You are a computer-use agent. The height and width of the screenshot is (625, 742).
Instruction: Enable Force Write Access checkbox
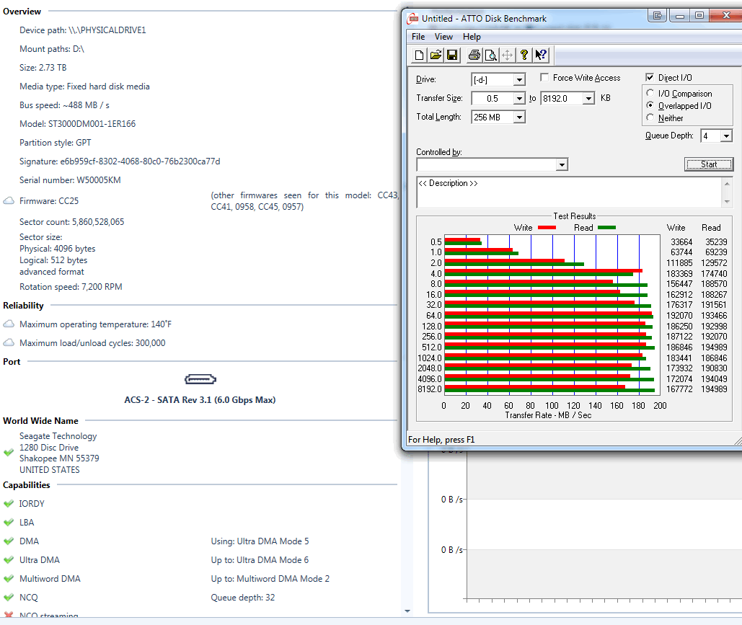pyautogui.click(x=545, y=78)
